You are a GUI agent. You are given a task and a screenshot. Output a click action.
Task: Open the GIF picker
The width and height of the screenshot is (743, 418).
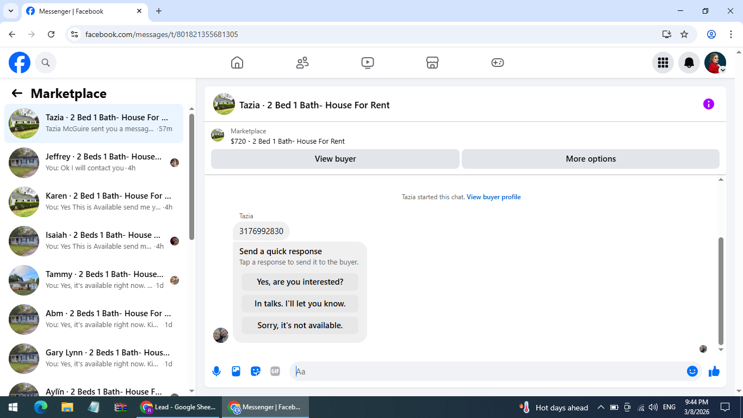[x=275, y=371]
